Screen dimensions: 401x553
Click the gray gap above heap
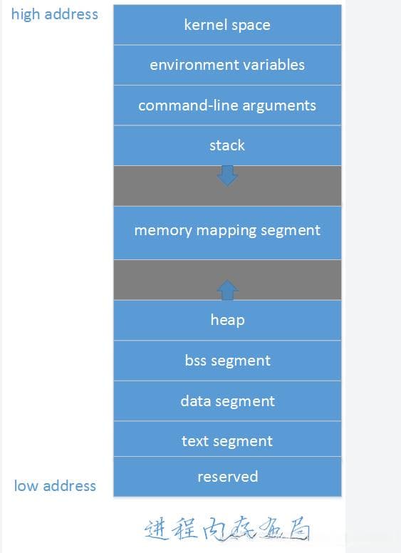pyautogui.click(x=227, y=279)
